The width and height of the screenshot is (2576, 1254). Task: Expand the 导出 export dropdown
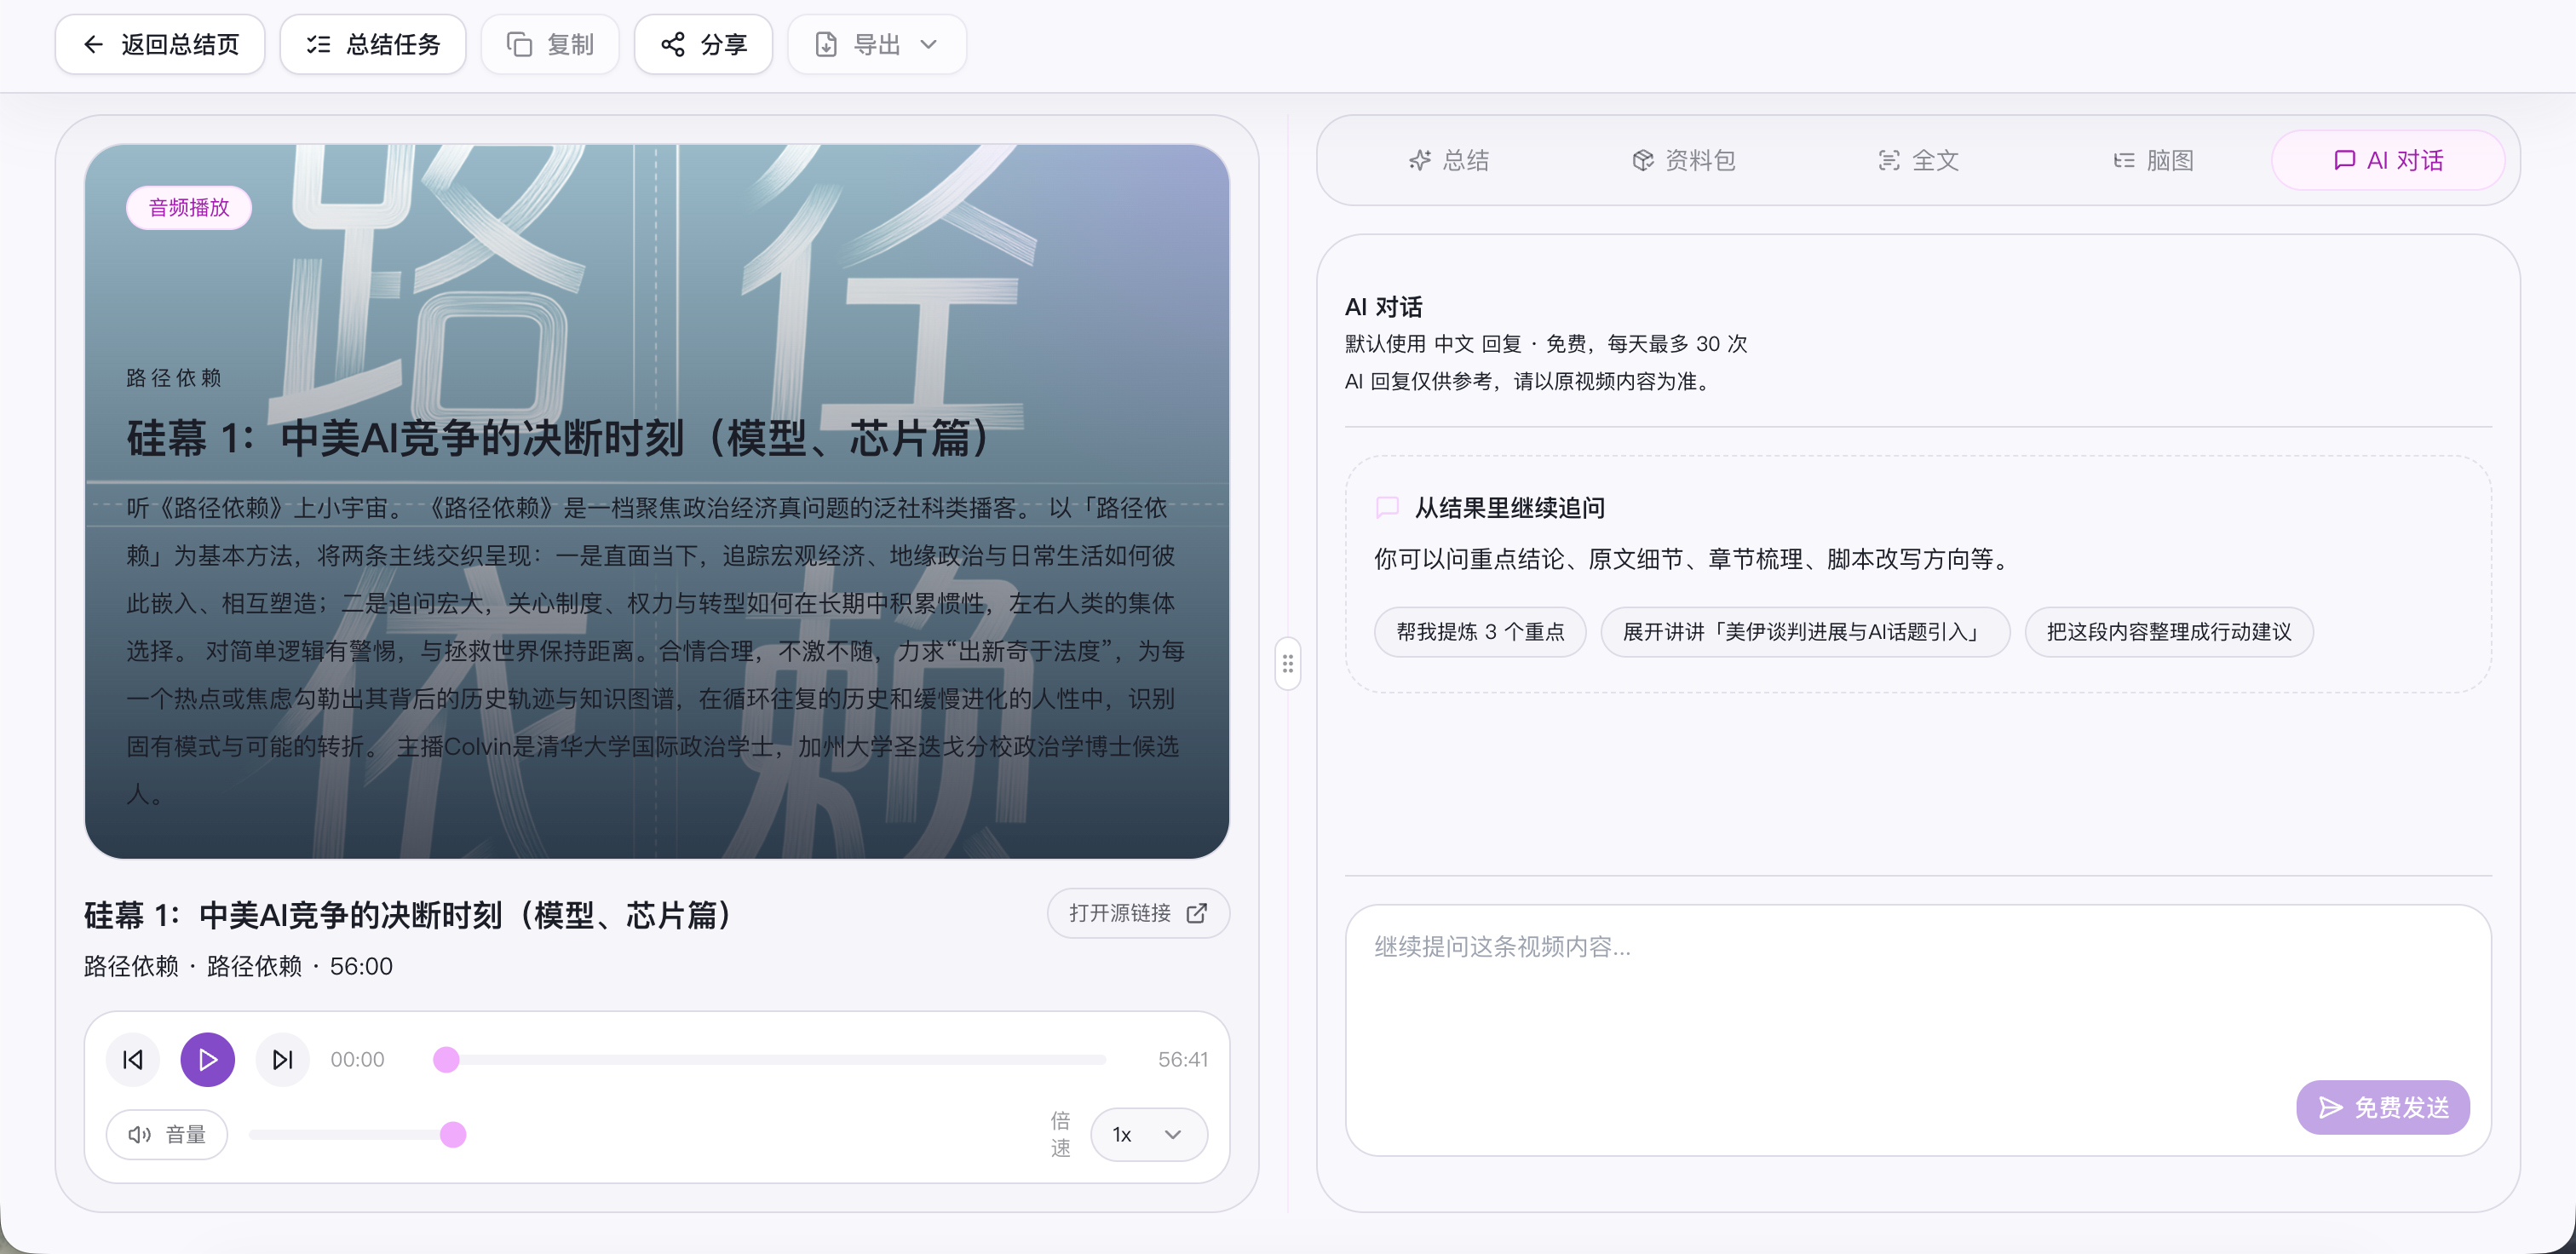click(877, 44)
